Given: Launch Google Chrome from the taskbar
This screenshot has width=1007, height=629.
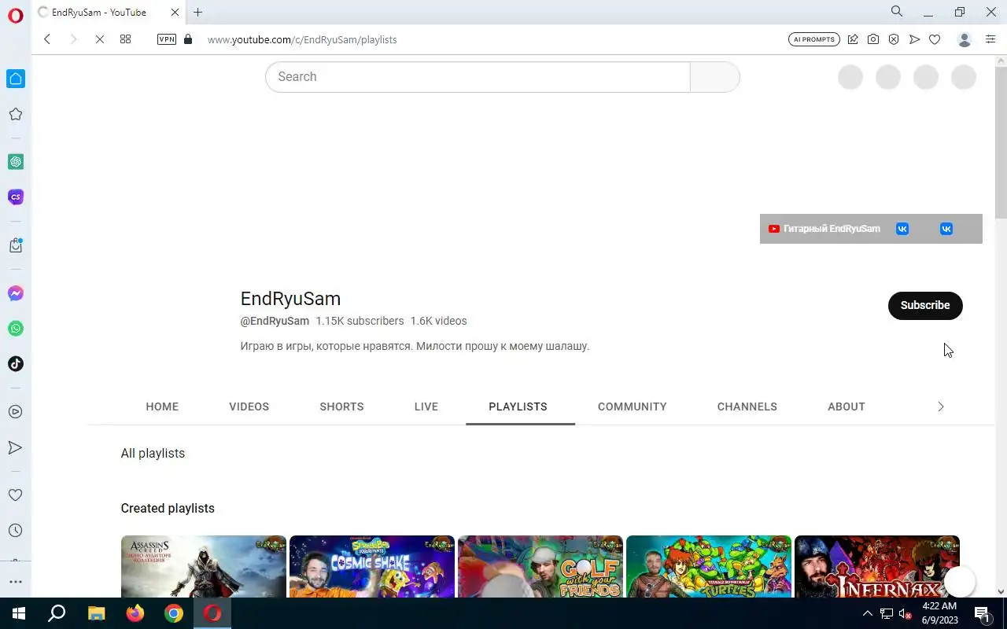Looking at the screenshot, I should point(174,613).
